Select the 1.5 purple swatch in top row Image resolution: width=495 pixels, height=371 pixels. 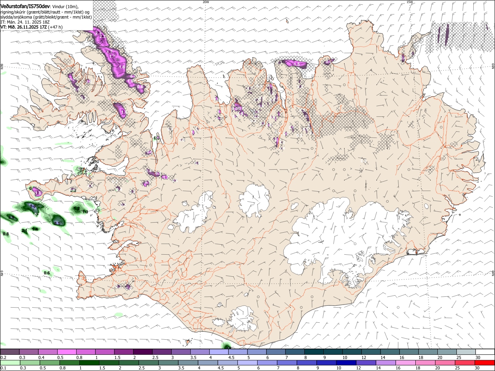pos(123,352)
